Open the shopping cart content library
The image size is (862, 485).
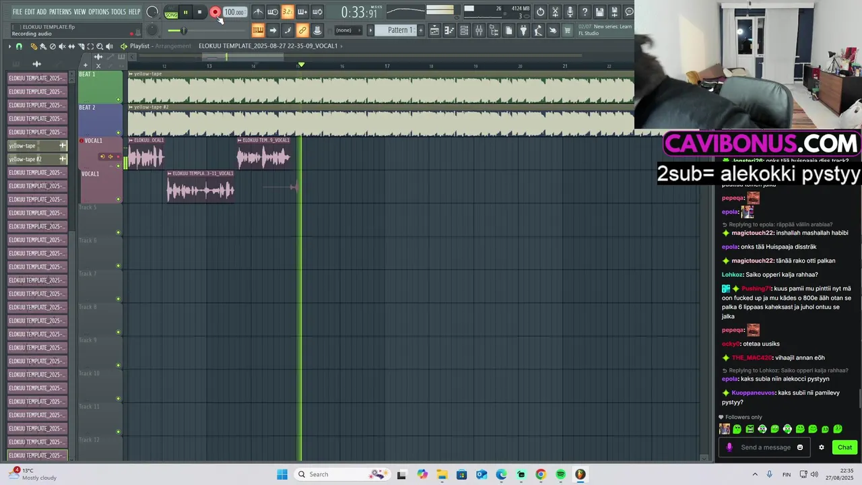tap(568, 30)
